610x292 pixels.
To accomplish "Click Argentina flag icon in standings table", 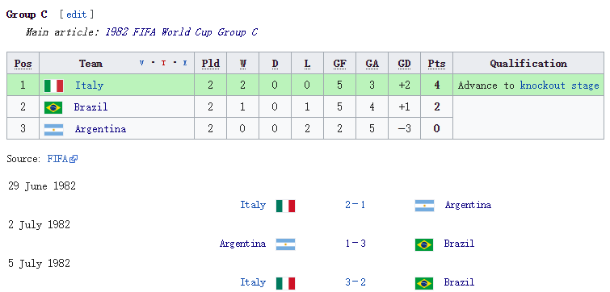I will click(x=53, y=129).
